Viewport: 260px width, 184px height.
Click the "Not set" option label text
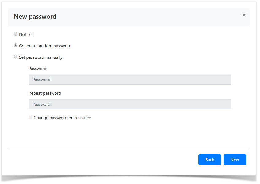coord(26,35)
